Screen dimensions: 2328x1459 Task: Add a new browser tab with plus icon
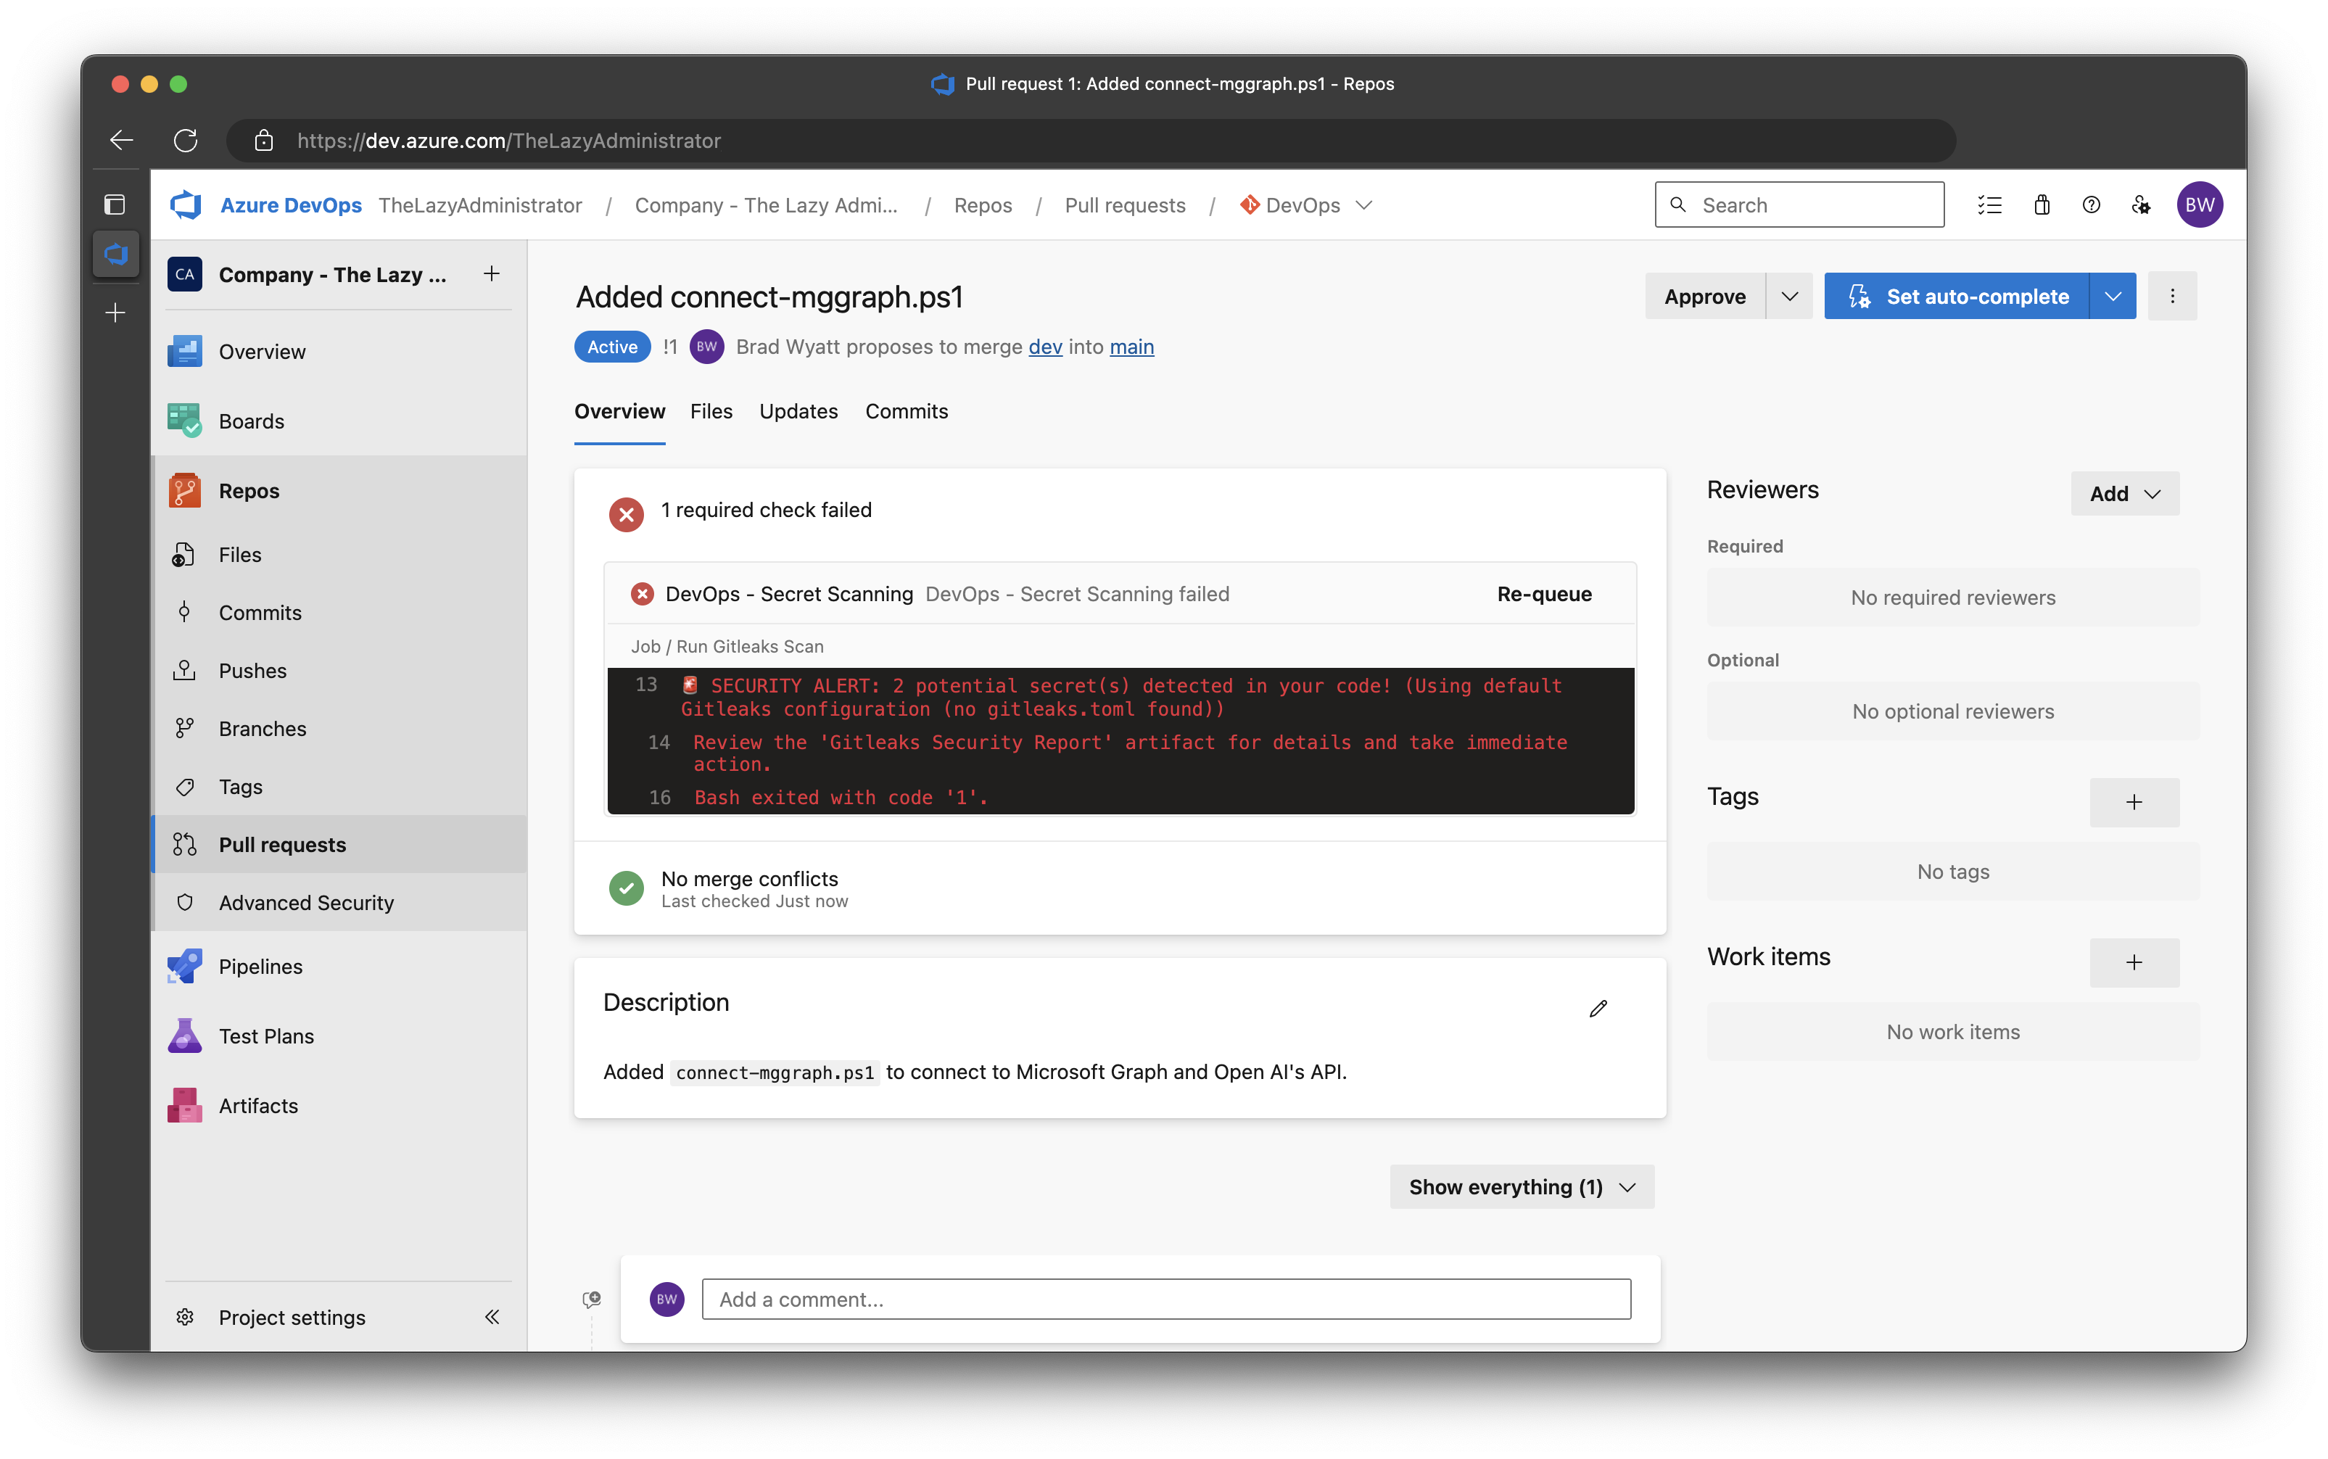(116, 313)
